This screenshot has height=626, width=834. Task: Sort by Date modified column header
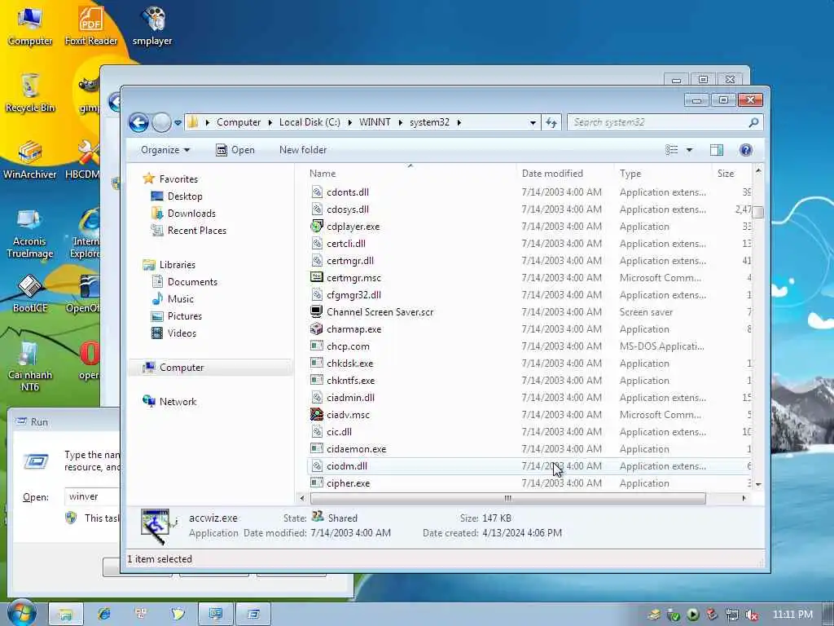tap(552, 174)
